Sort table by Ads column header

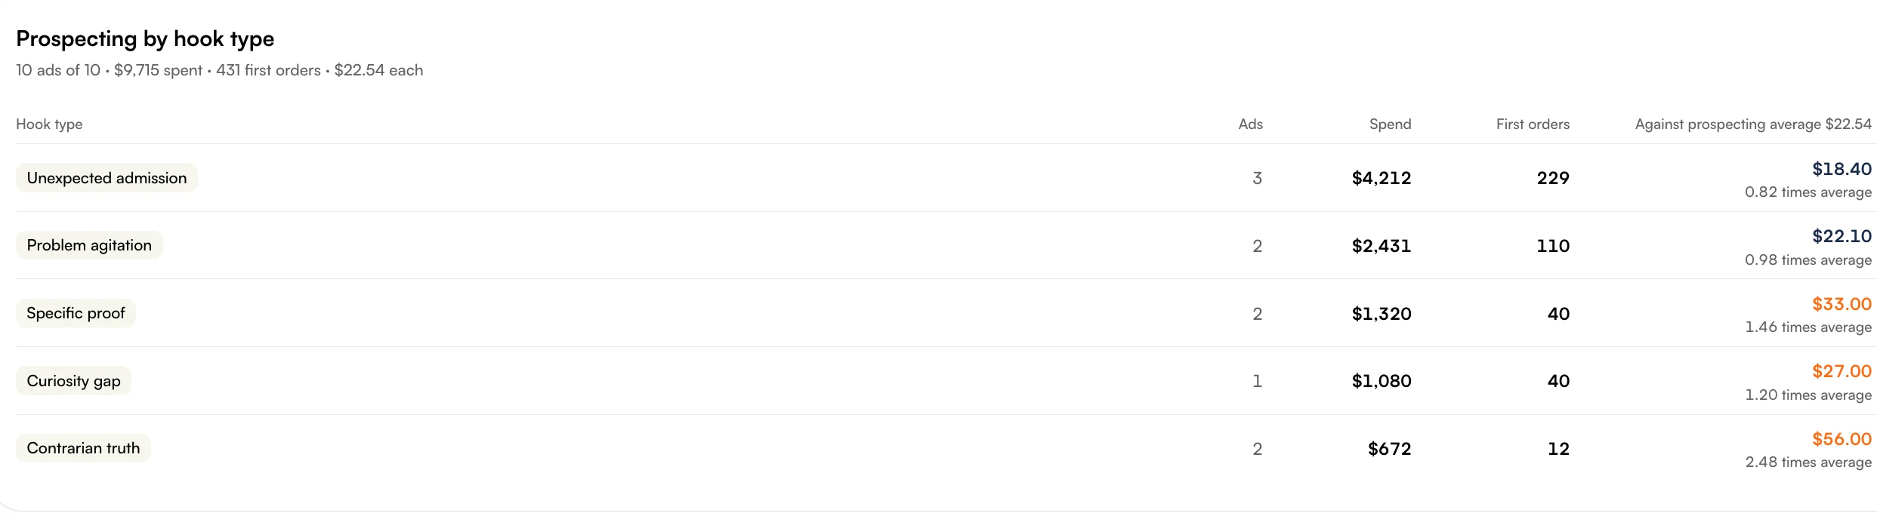coord(1250,124)
